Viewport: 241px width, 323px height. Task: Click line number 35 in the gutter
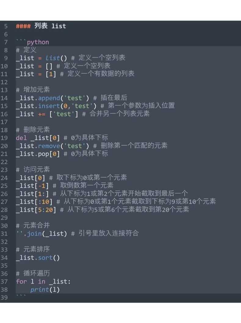point(4,266)
